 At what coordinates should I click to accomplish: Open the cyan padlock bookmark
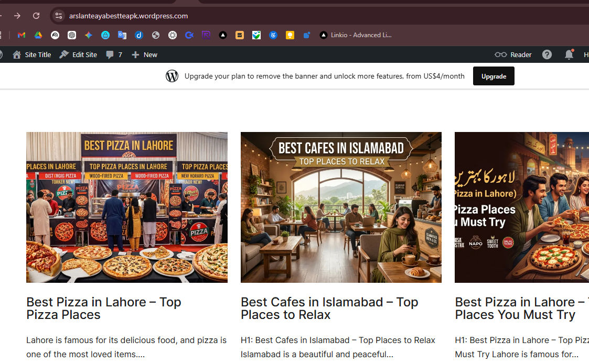(105, 35)
